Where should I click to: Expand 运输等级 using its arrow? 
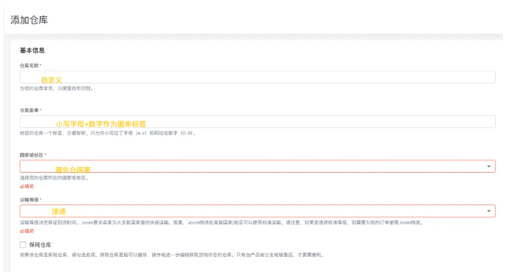coord(488,211)
